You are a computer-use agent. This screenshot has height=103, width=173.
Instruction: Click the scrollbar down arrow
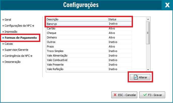coord(148,70)
